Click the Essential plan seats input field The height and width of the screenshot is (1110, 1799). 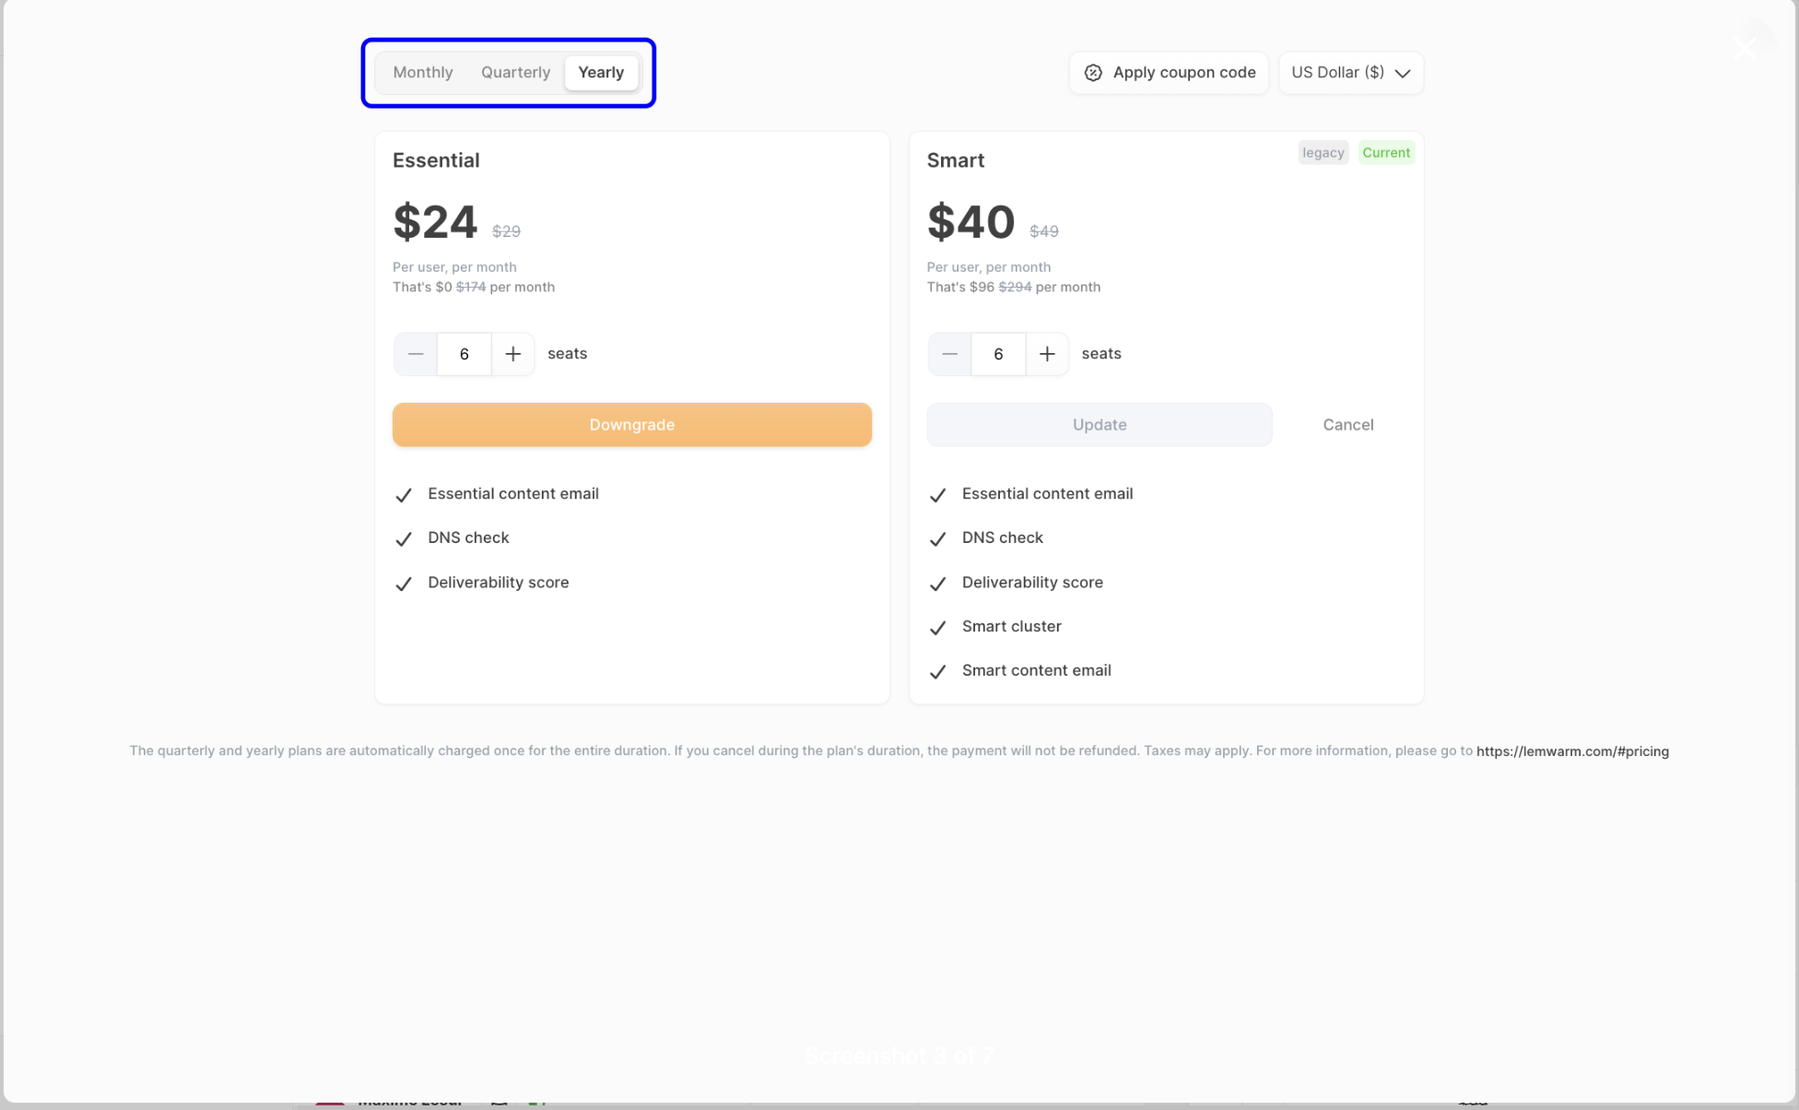[x=464, y=354]
